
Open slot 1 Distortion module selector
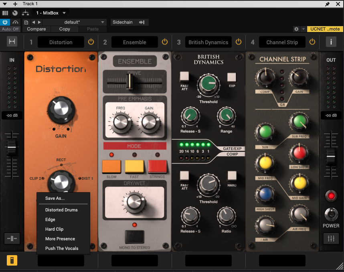pos(61,42)
